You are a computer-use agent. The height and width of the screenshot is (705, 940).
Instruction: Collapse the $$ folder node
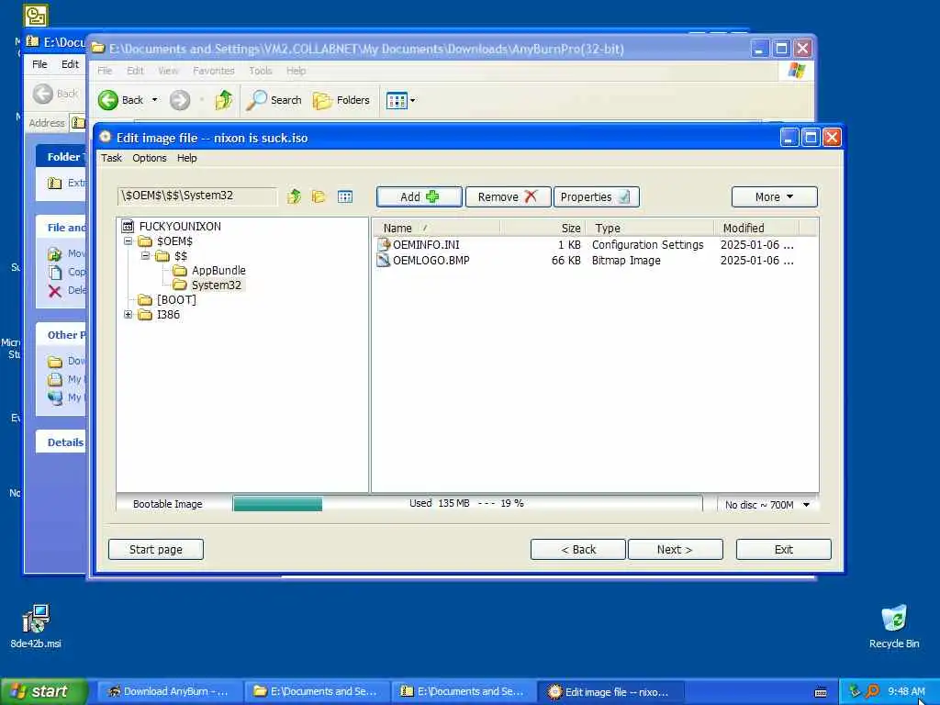(146, 256)
